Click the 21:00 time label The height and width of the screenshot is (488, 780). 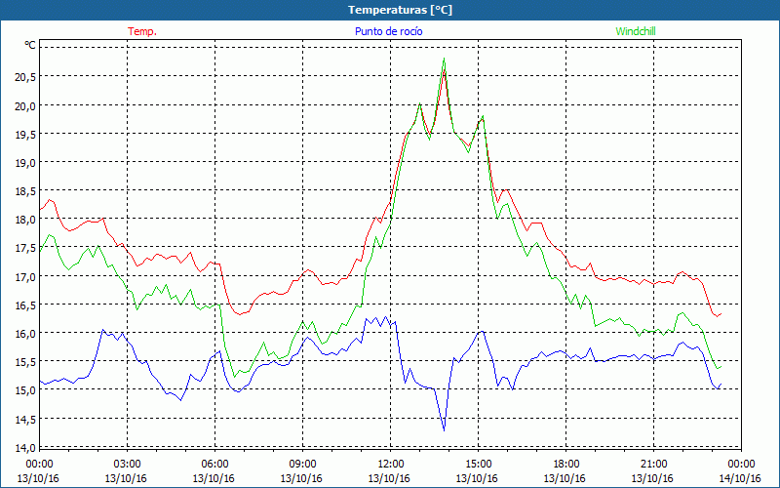click(x=653, y=465)
